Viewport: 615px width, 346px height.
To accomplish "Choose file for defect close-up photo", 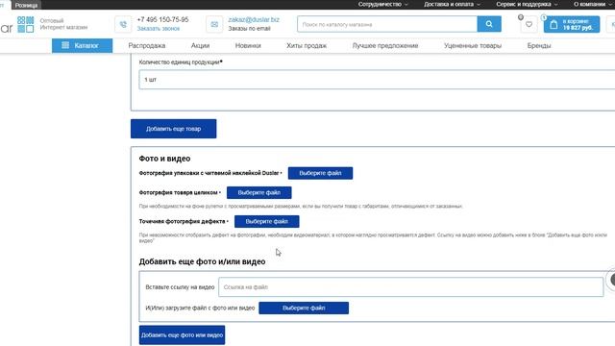I will pos(267,222).
